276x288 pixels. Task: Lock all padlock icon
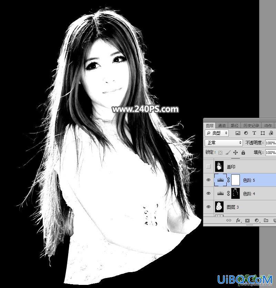[x=243, y=152]
